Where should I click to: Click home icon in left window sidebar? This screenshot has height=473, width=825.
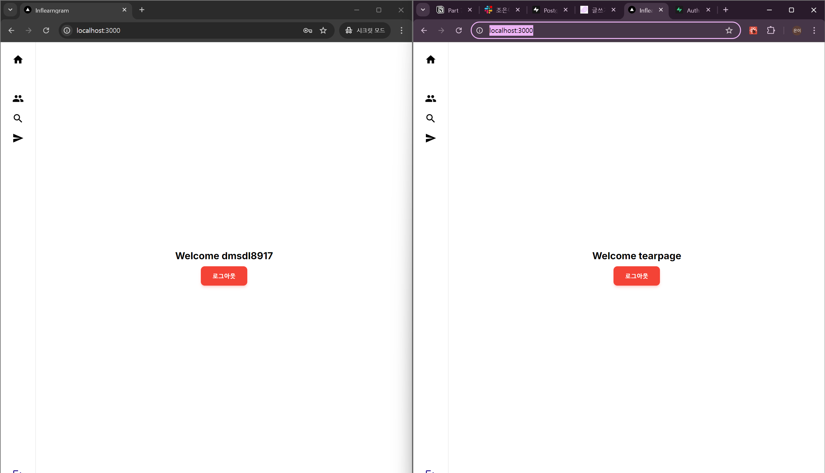[x=18, y=60]
